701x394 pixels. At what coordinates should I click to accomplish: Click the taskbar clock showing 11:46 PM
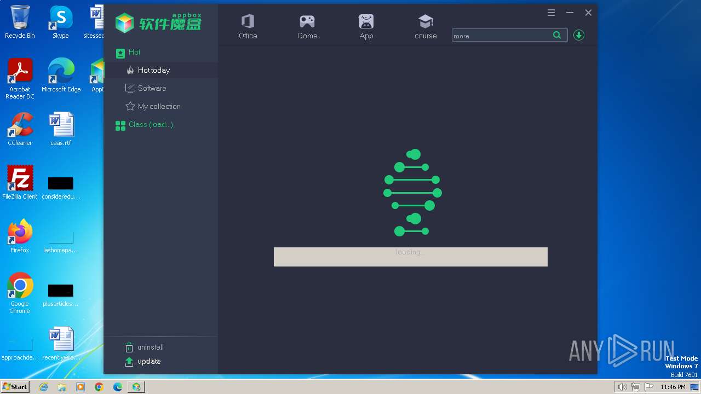pyautogui.click(x=673, y=387)
